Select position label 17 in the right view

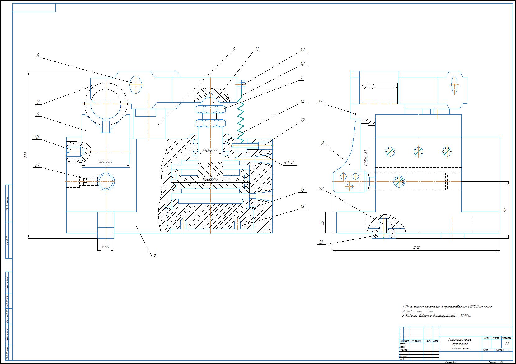coord(320,102)
